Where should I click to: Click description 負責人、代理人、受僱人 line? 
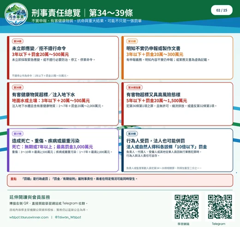click(164, 152)
